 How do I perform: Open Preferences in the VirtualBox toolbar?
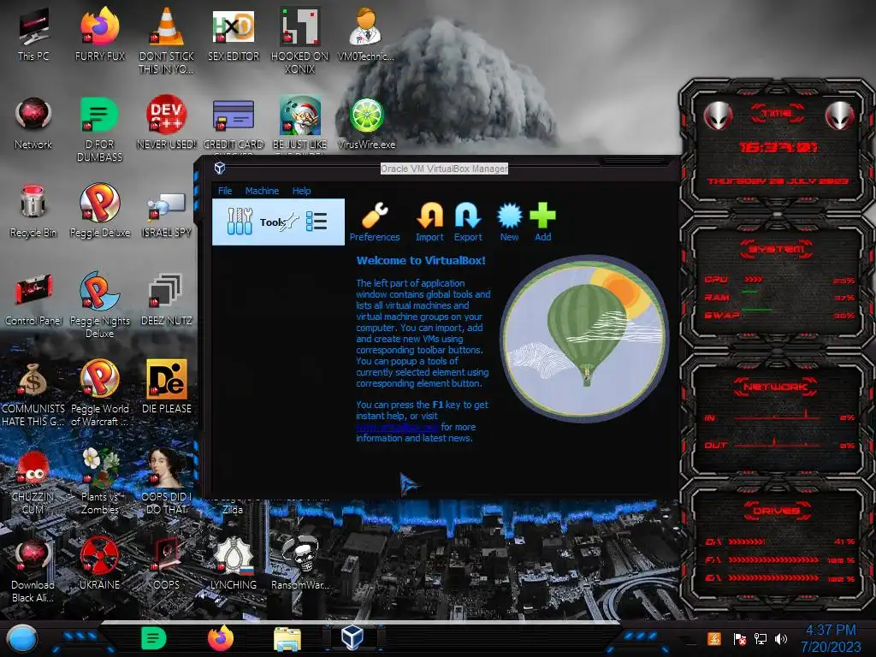[375, 222]
